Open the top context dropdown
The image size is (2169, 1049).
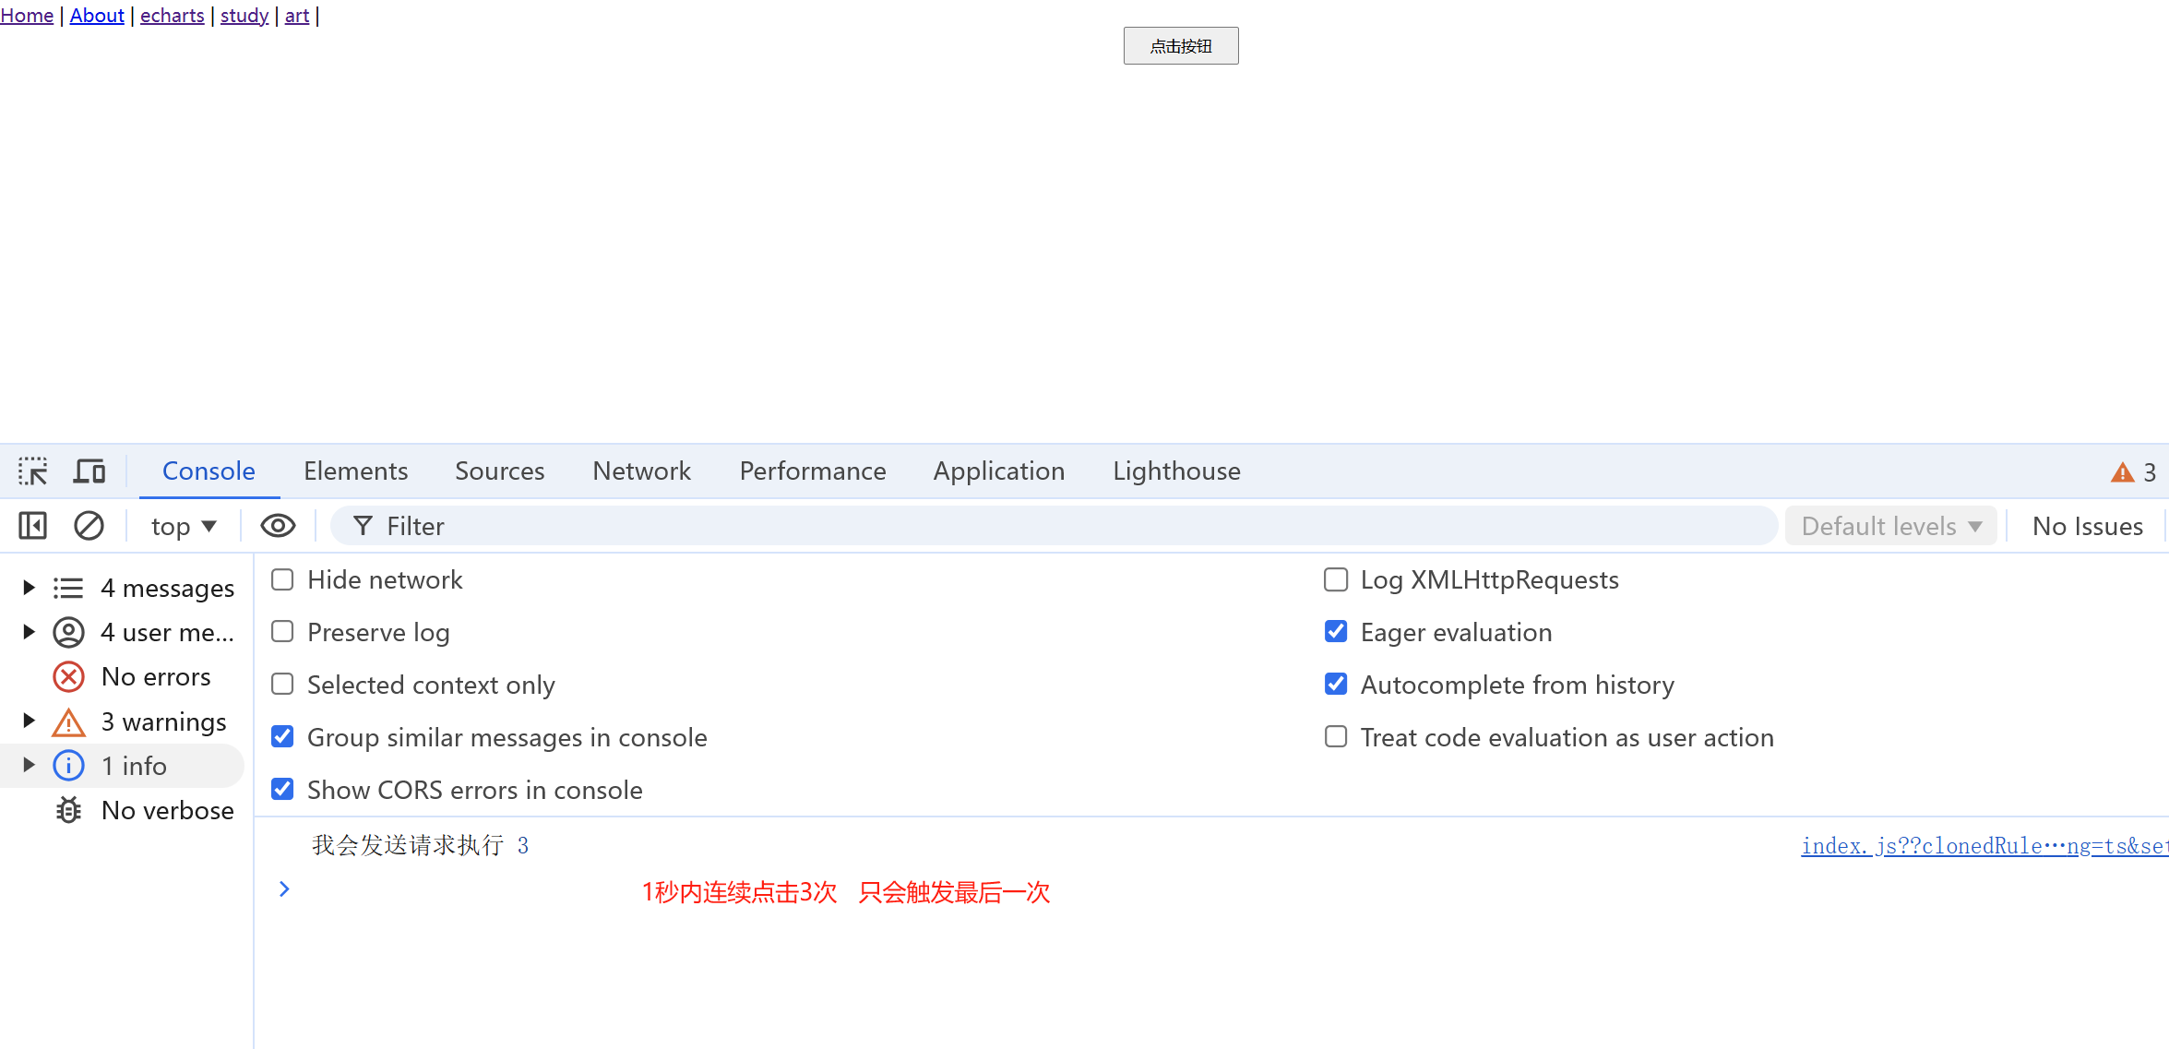point(184,526)
